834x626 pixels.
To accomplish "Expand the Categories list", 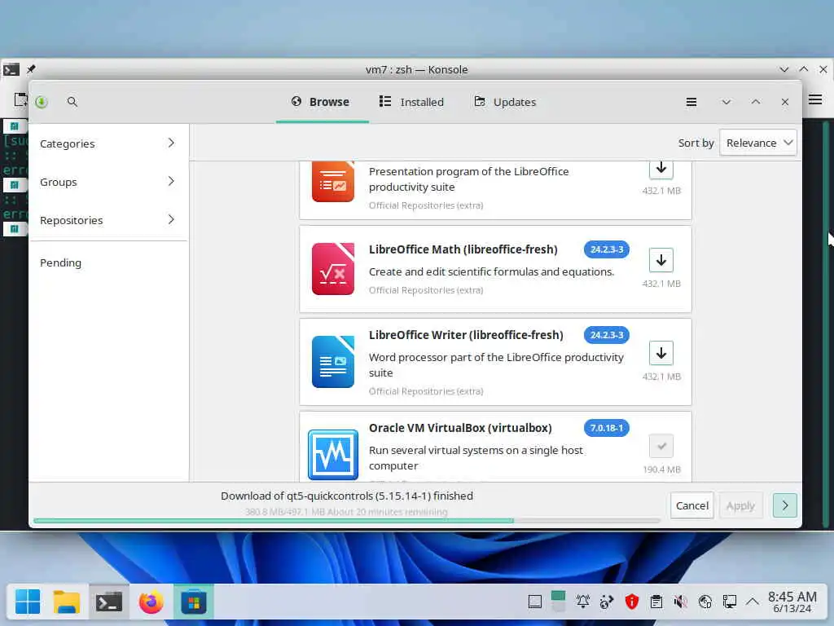I will [x=108, y=143].
